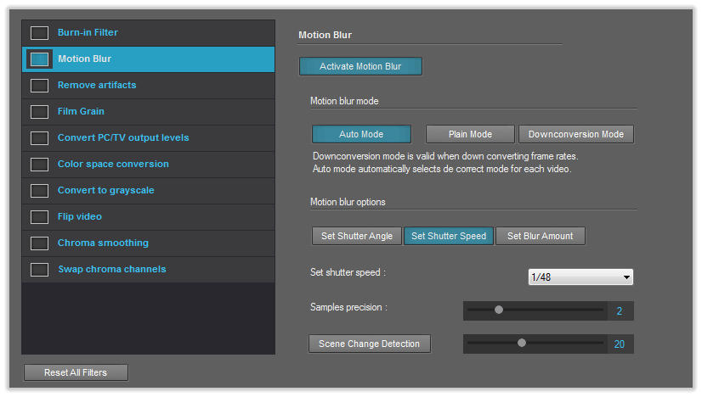Open the shutter speed 1/48 dropdown
702x397 pixels.
(x=580, y=277)
